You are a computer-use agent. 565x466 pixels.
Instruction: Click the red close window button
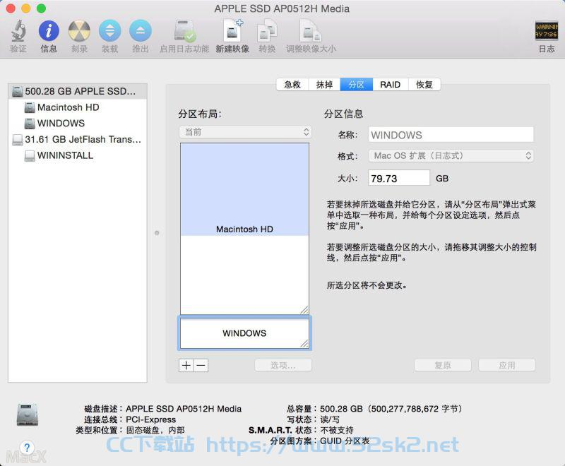11,8
